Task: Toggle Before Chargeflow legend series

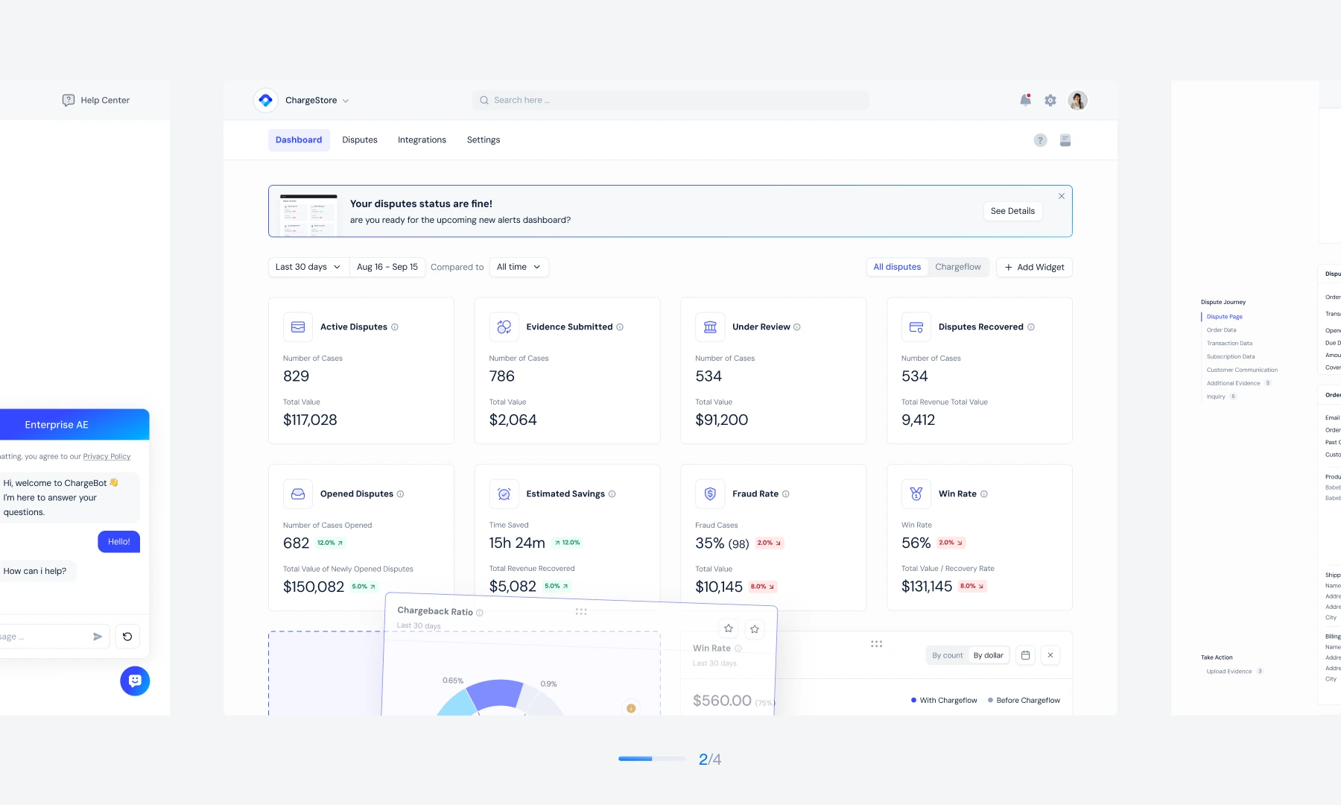Action: point(1024,700)
